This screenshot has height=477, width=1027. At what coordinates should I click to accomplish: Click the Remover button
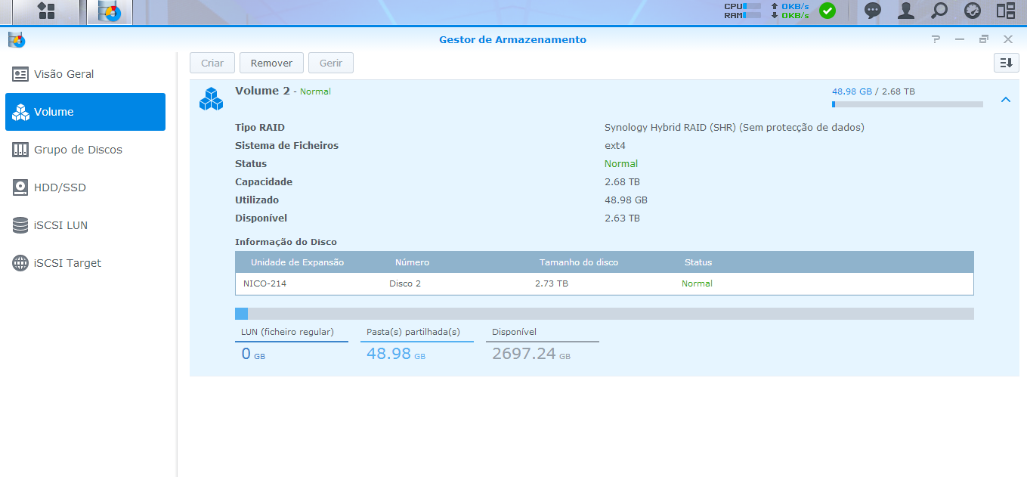pos(271,63)
